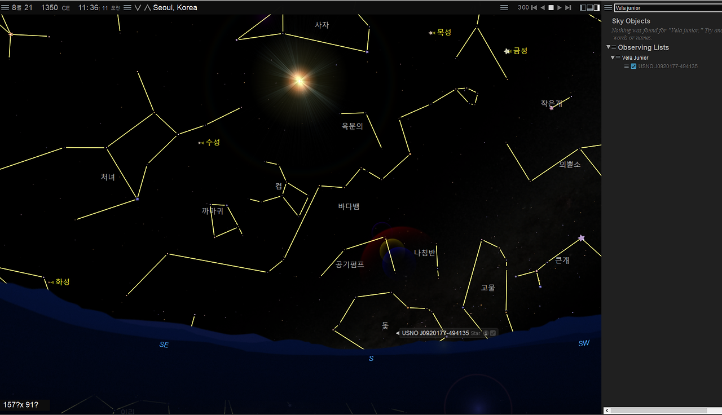This screenshot has height=415, width=722.
Task: Click the Observing Lists heading
Action: click(643, 47)
